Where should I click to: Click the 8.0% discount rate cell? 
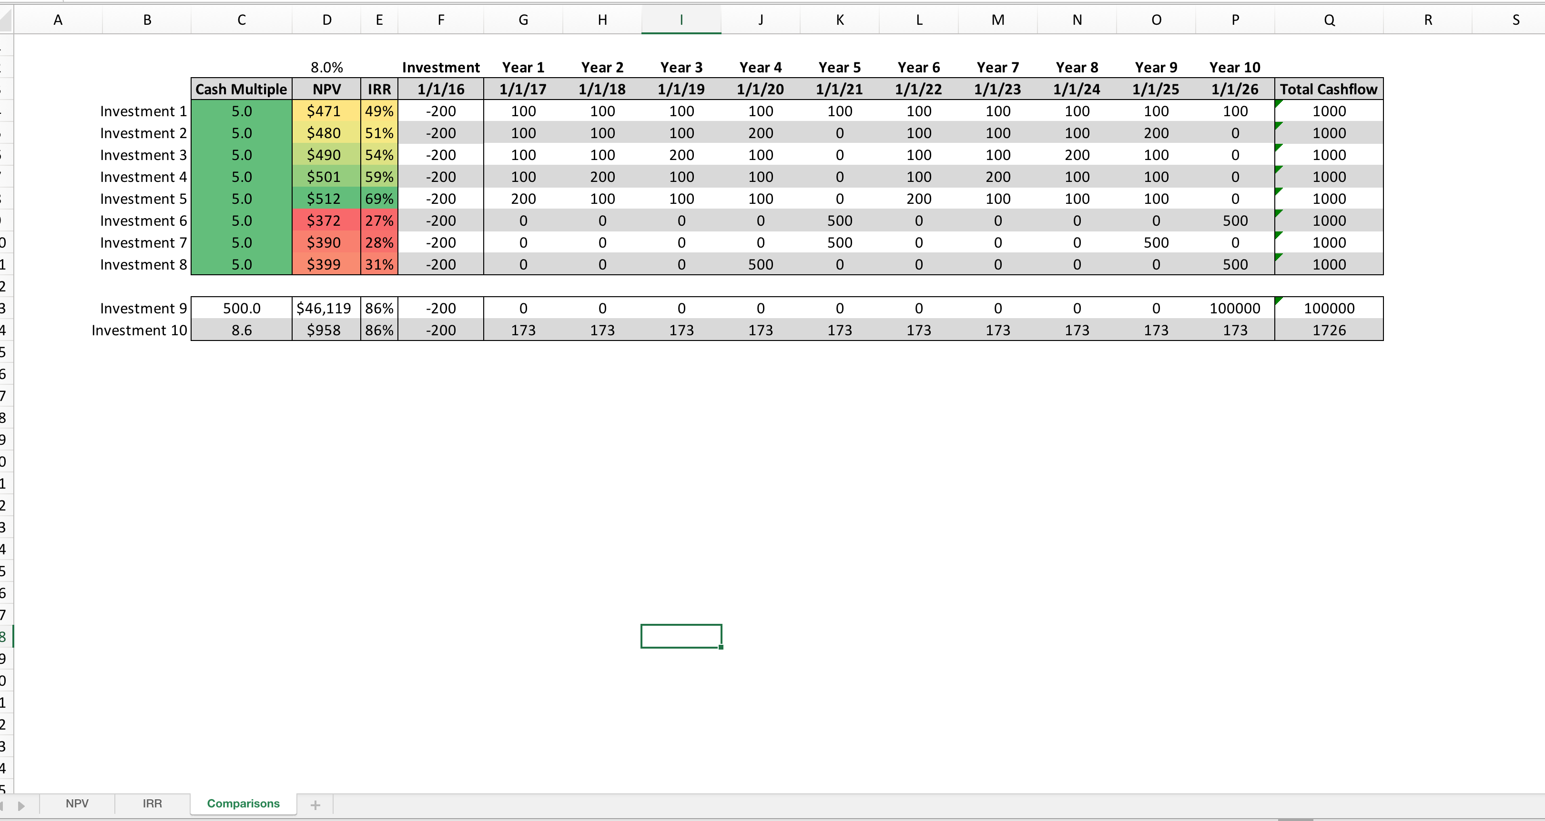tap(326, 67)
